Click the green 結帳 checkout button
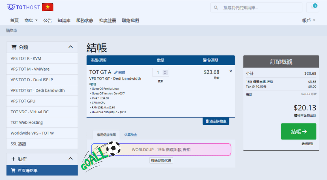The image size is (327, 180). (299, 131)
